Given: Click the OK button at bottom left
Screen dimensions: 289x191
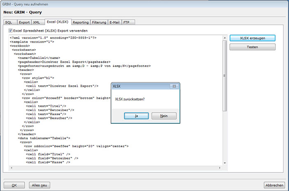Looking at the screenshot, I should (14, 185).
